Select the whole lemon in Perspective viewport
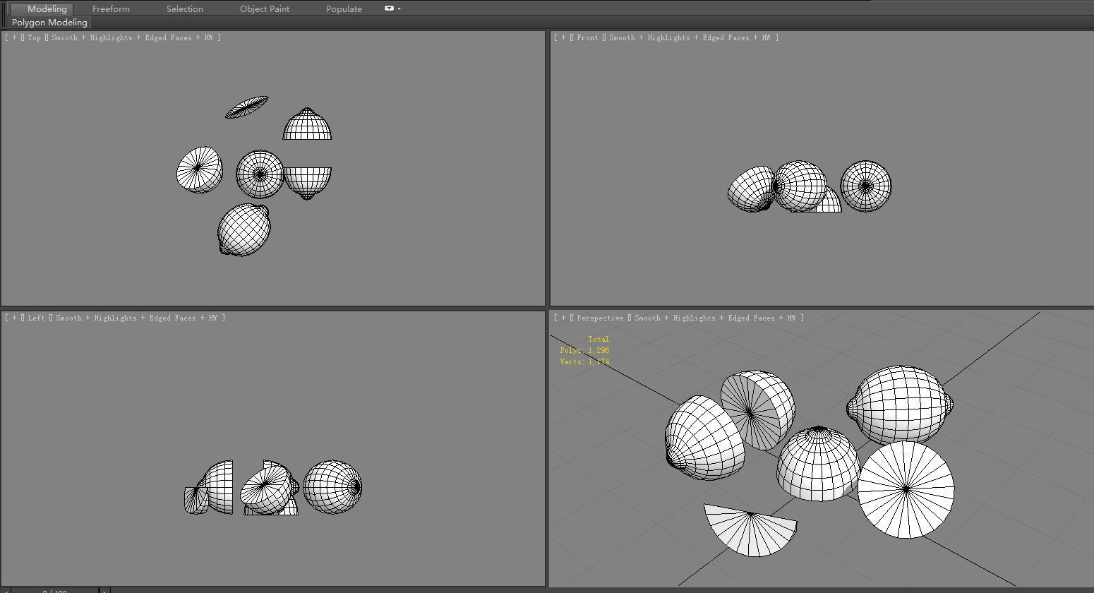 [900, 405]
